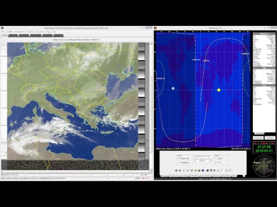Select the Local time radio button
Screen dimensions: 277x207
[216, 158]
